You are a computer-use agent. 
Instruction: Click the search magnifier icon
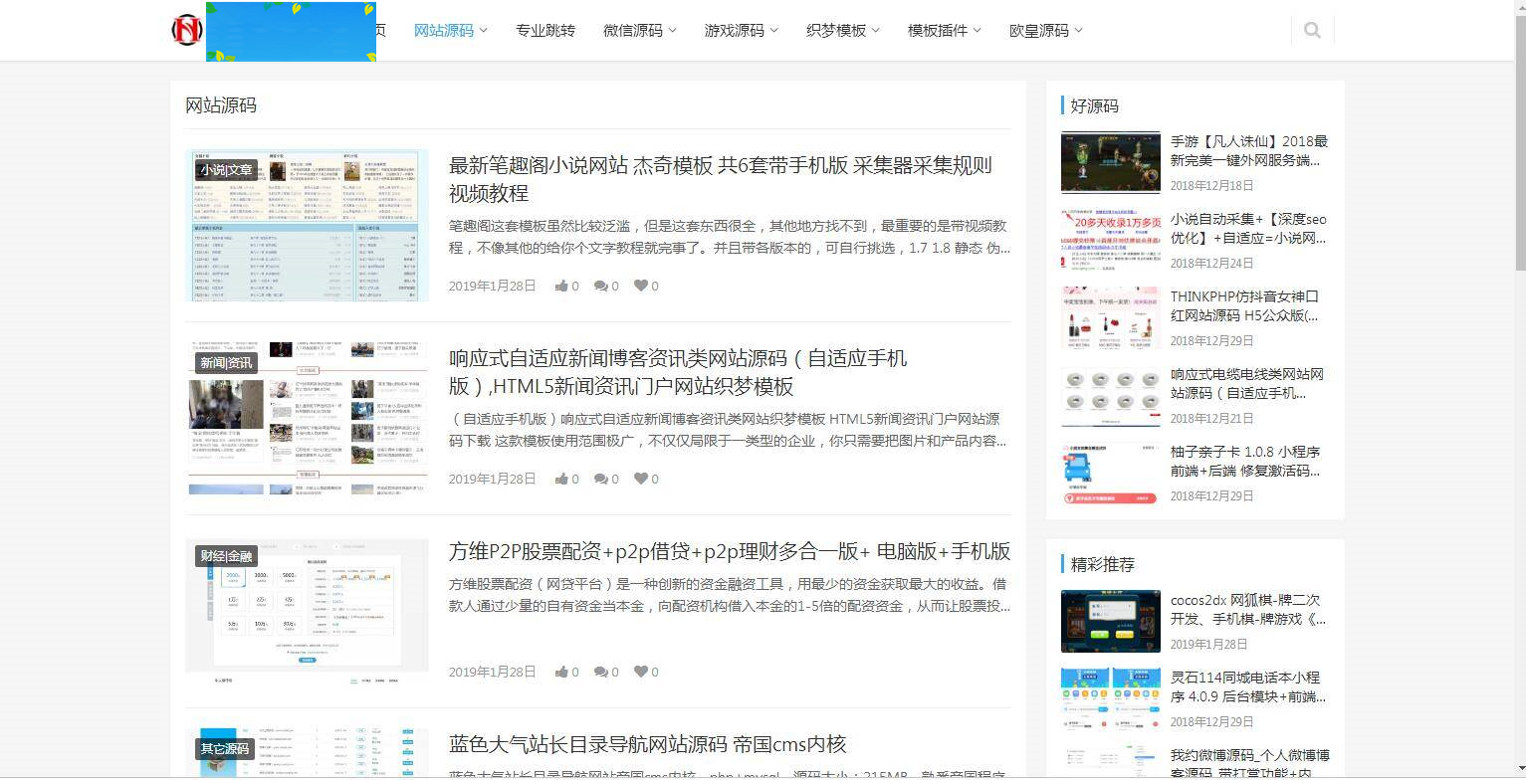coord(1312,29)
